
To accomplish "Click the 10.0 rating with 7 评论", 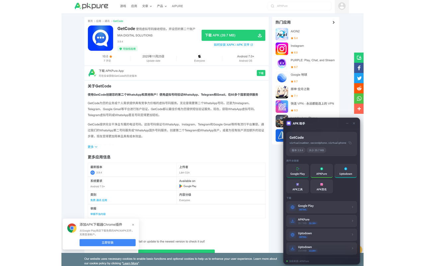I will point(107,59).
